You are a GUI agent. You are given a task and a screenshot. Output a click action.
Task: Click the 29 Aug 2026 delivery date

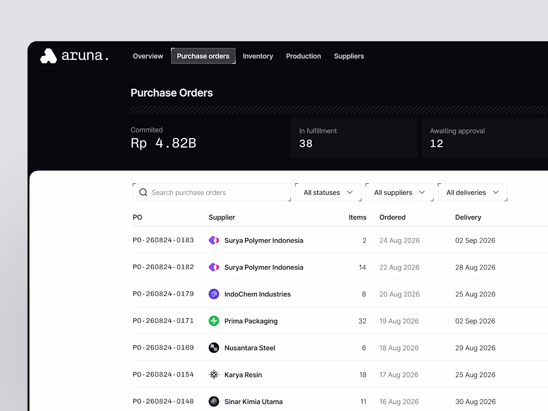(475, 348)
